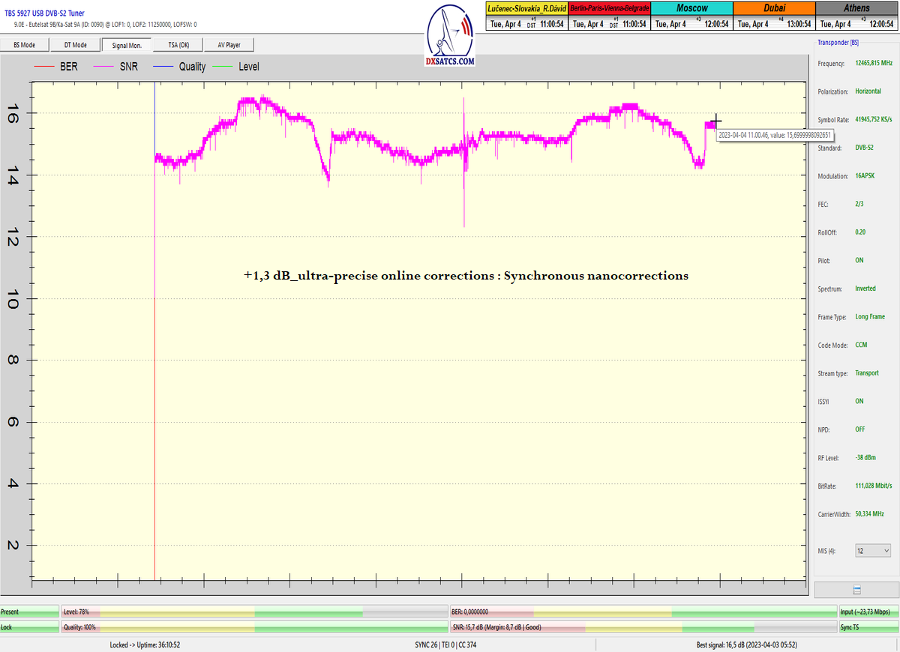Click the blue Quality legend entry
The height and width of the screenshot is (652, 900).
[178, 67]
